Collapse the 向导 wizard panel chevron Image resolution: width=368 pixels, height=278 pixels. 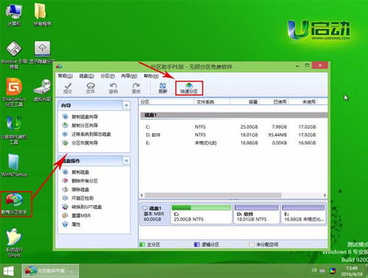127,105
